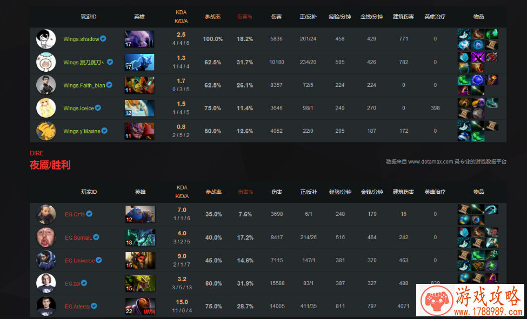Click the first item icon of Wings.shadow
This screenshot has height=319, width=527.
coord(464,34)
